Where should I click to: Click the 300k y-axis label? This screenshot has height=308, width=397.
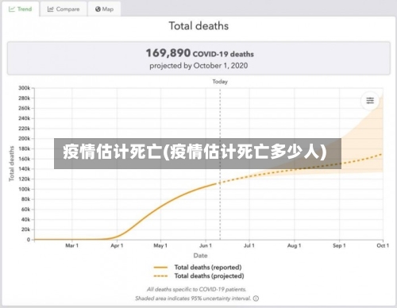point(25,88)
